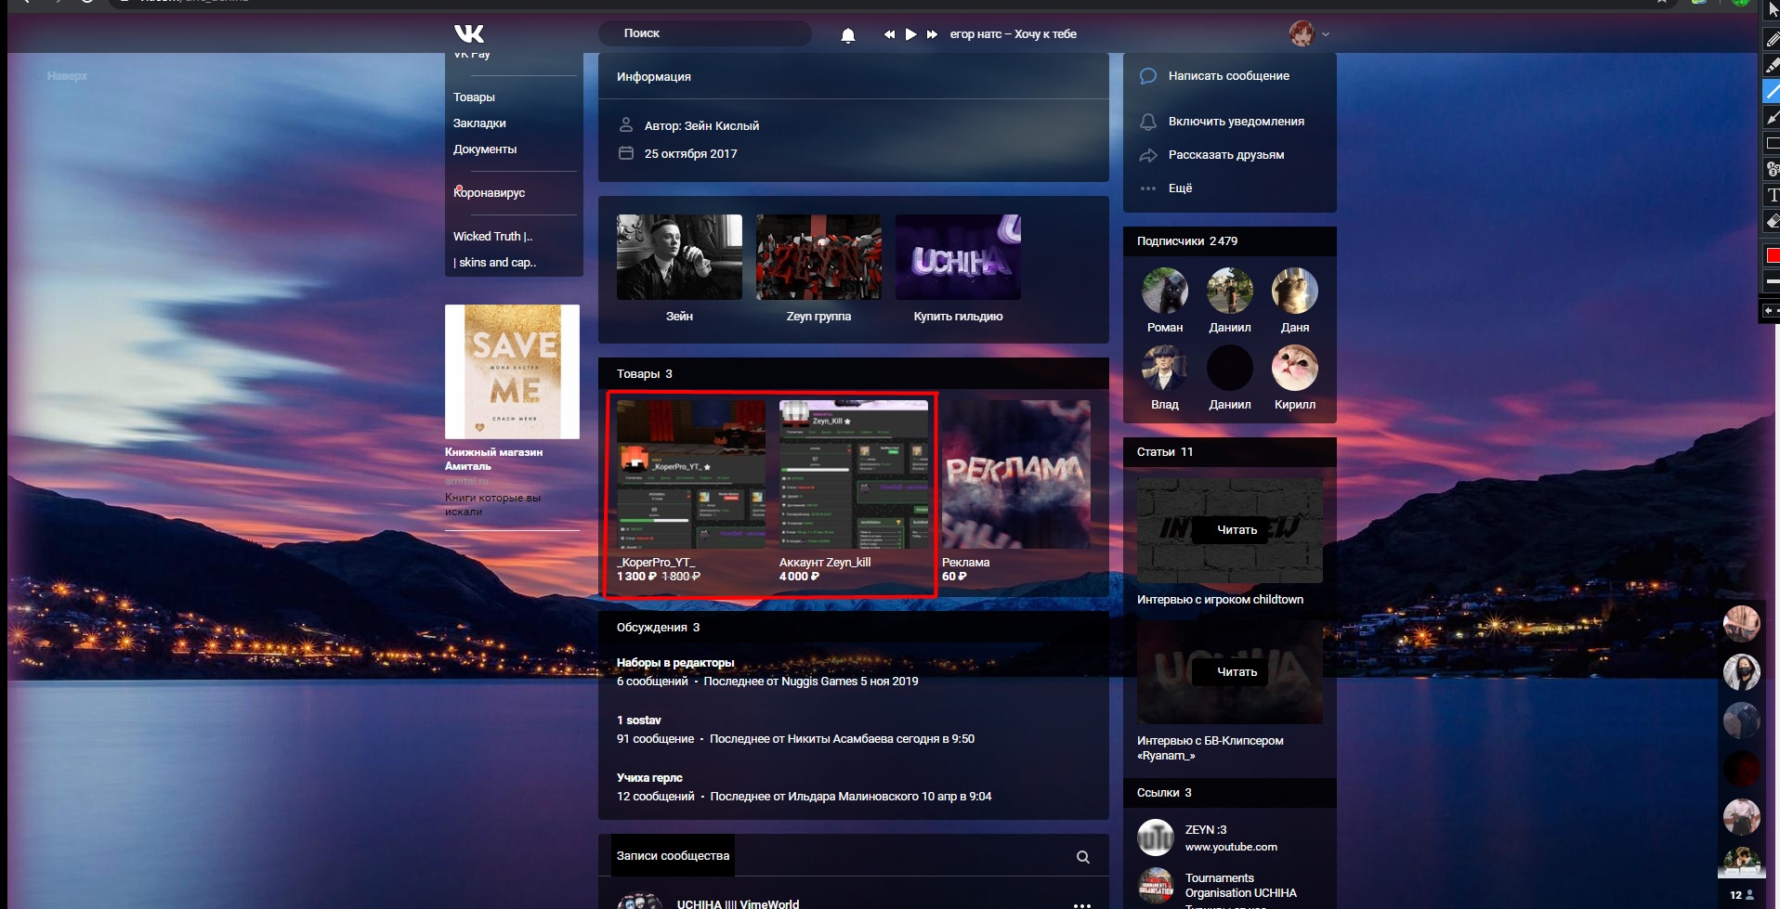1780x909 pixels.
Task: Skip to the next audio track
Action: pos(932,34)
